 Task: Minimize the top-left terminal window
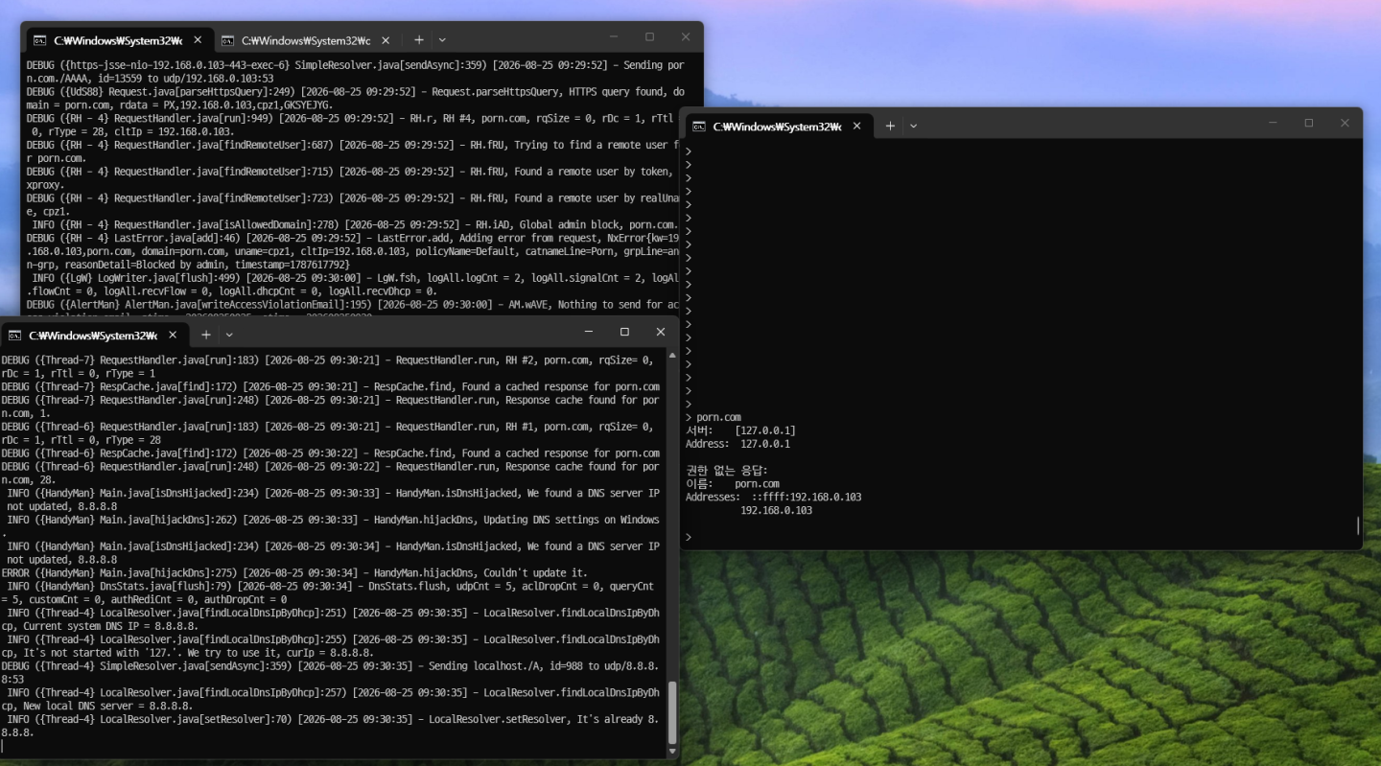pyautogui.click(x=614, y=36)
